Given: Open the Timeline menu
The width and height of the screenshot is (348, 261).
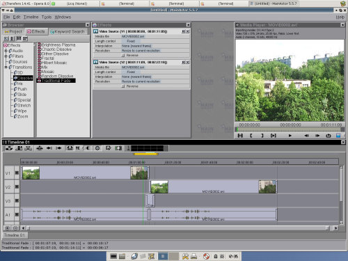Looking at the screenshot, I should [31, 17].
